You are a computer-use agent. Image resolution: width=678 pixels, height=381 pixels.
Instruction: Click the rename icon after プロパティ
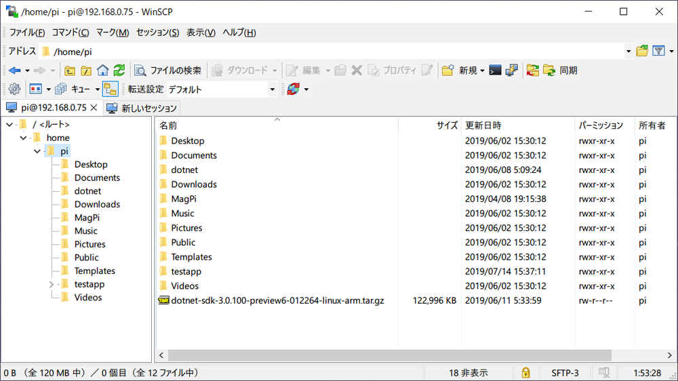pyautogui.click(x=426, y=71)
